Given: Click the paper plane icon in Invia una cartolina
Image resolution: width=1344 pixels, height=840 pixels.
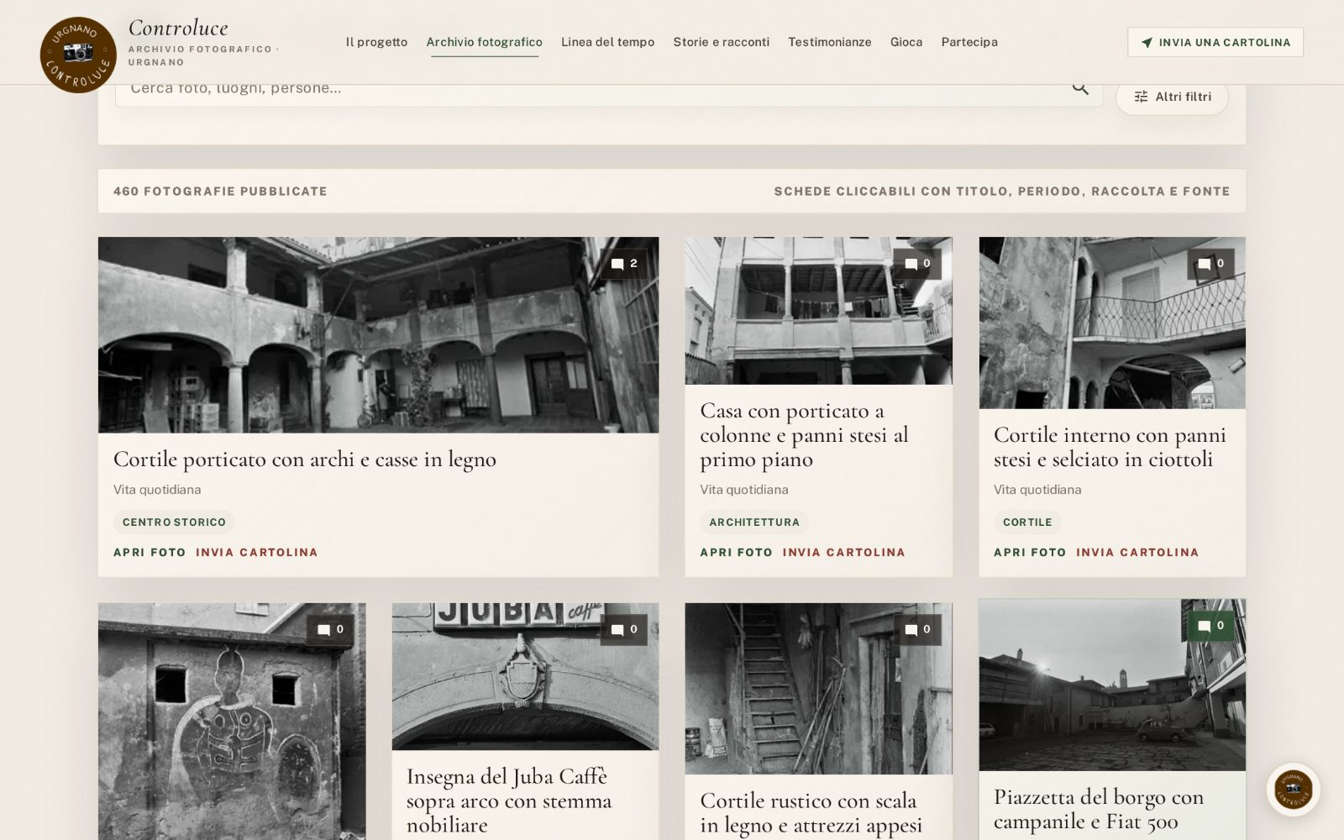Looking at the screenshot, I should 1147,42.
